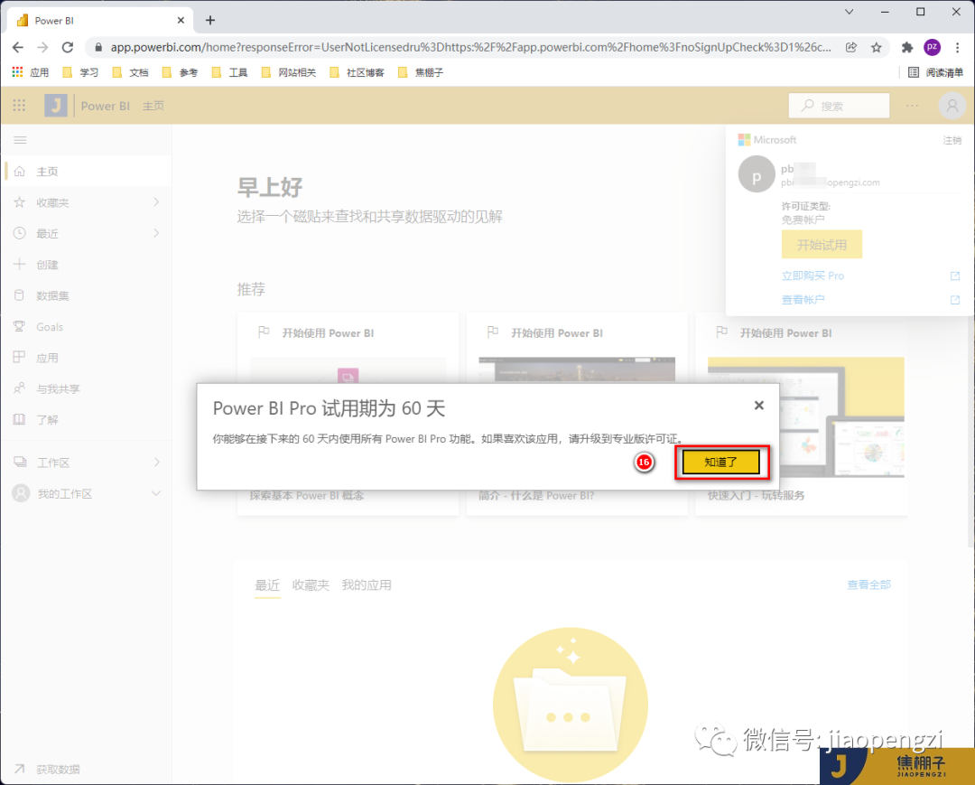Open the 阅读清单 reading list

[x=936, y=73]
